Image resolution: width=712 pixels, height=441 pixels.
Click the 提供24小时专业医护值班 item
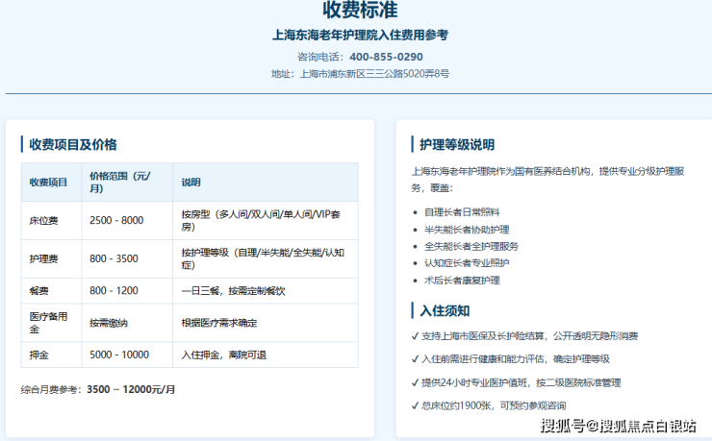(x=516, y=382)
